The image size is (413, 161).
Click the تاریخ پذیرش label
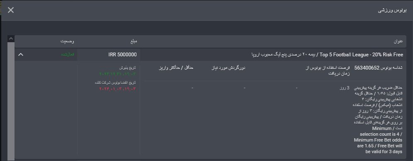pyautogui.click(x=128, y=67)
